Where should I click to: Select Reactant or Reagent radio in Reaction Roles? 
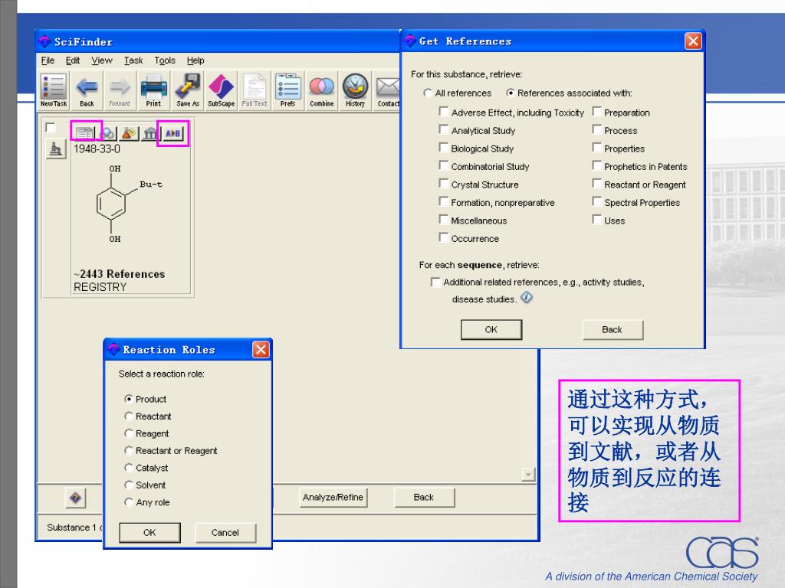tap(129, 450)
